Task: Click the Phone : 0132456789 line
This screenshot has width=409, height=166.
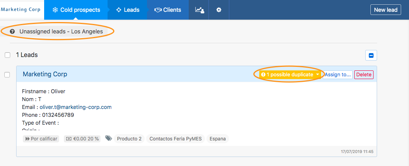Action: (x=48, y=115)
